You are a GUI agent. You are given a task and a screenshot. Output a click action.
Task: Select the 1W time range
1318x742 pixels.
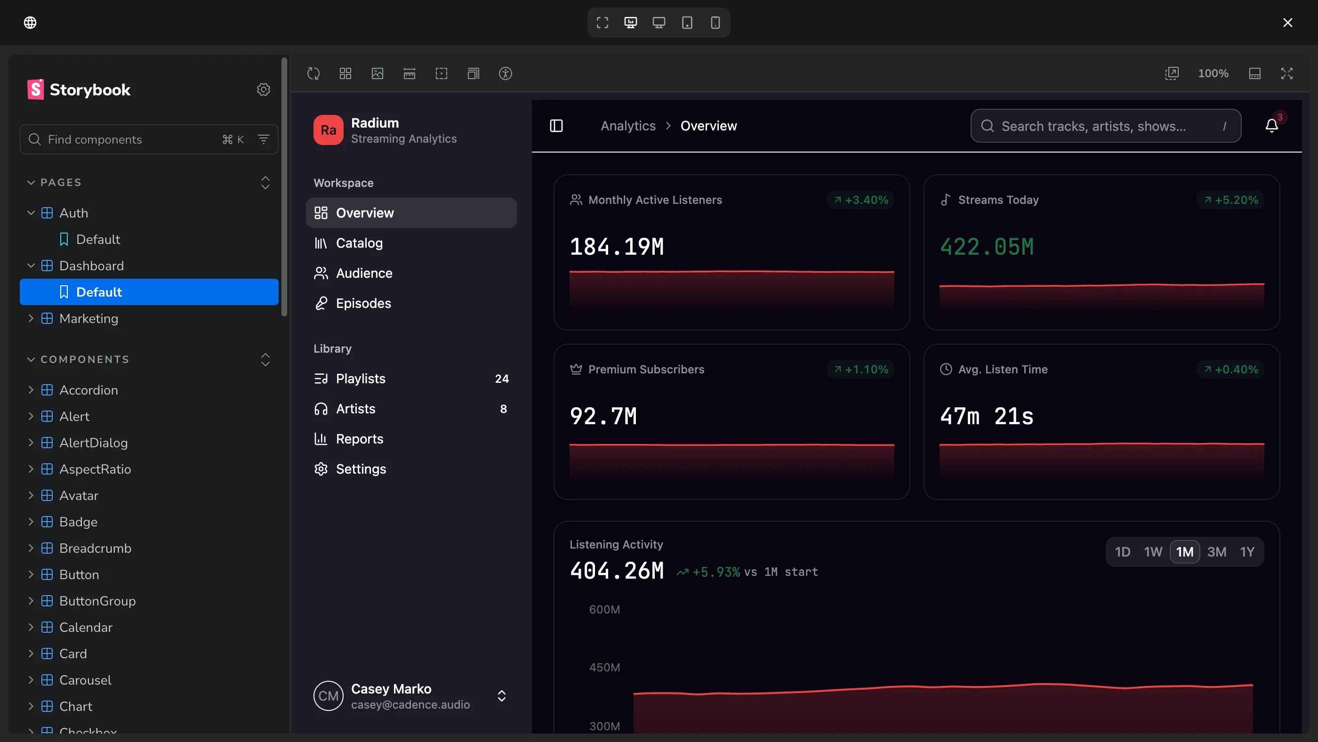[x=1153, y=552]
